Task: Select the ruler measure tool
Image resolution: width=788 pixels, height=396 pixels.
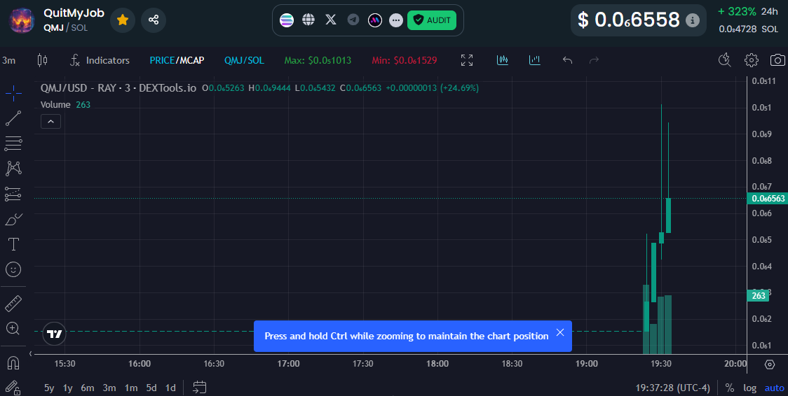Action: click(13, 304)
